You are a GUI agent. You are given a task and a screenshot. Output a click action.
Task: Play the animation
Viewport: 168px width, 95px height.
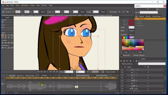click(x=48, y=72)
